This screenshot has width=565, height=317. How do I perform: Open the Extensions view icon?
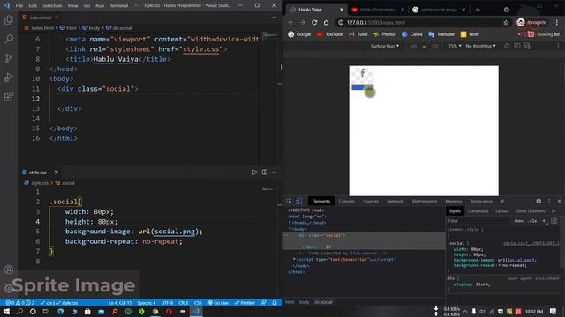(x=9, y=96)
